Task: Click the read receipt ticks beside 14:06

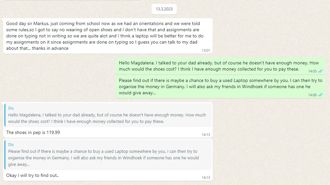Action: (320, 95)
